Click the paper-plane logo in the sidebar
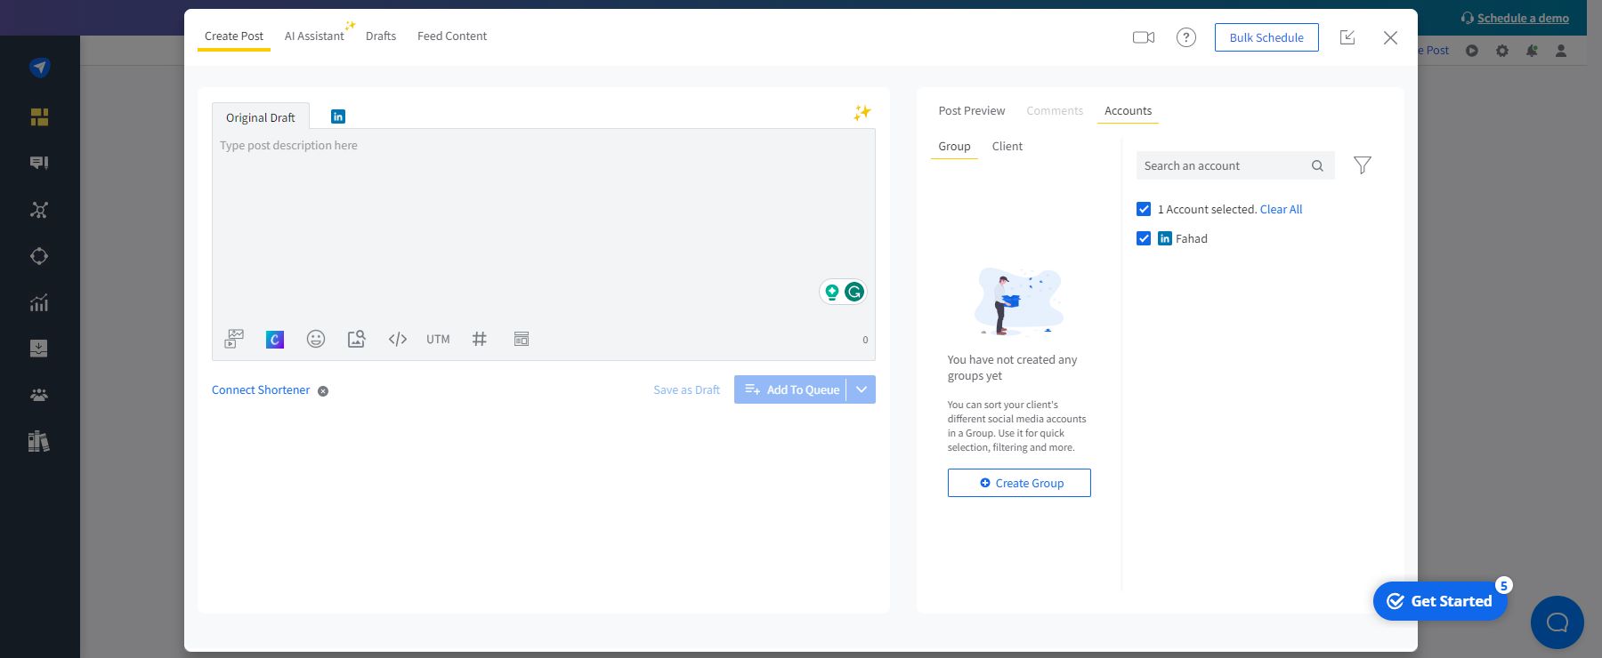Viewport: 1602px width, 658px height. pos(39,68)
